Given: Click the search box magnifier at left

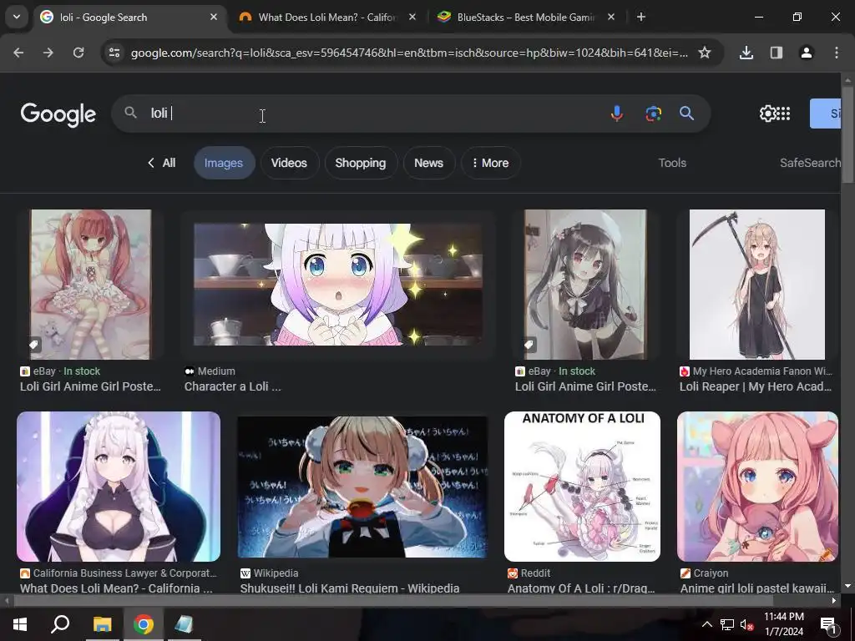Looking at the screenshot, I should (130, 113).
